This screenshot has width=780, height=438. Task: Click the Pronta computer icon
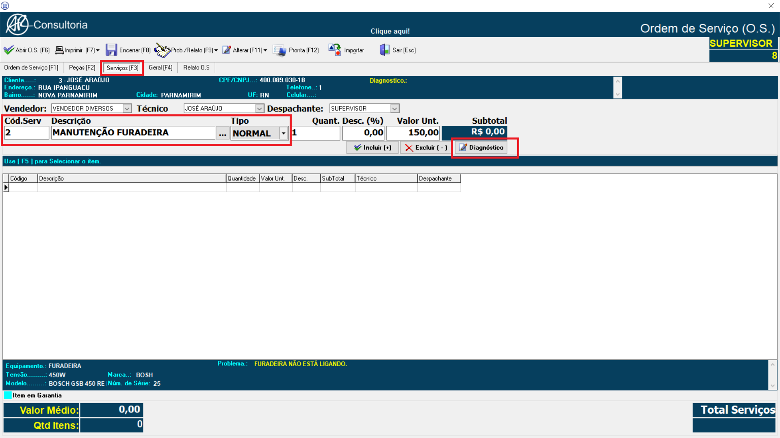pos(279,50)
